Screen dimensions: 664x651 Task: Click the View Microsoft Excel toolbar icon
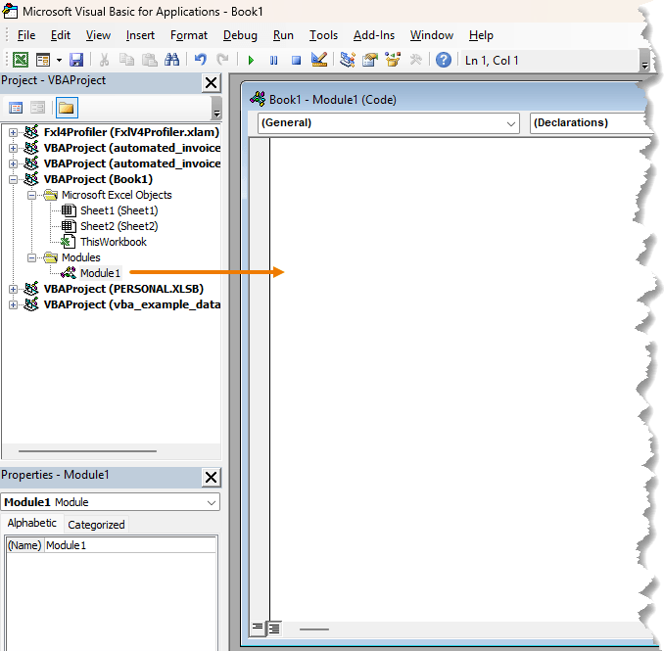pos(21,60)
